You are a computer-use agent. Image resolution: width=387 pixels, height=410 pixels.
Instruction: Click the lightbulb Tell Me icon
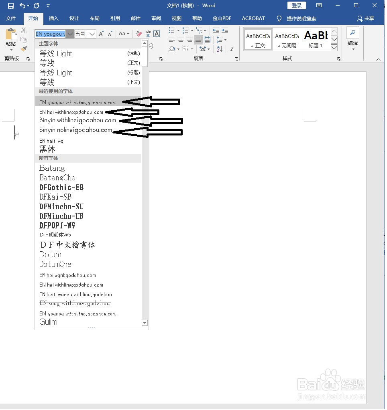pyautogui.click(x=279, y=18)
